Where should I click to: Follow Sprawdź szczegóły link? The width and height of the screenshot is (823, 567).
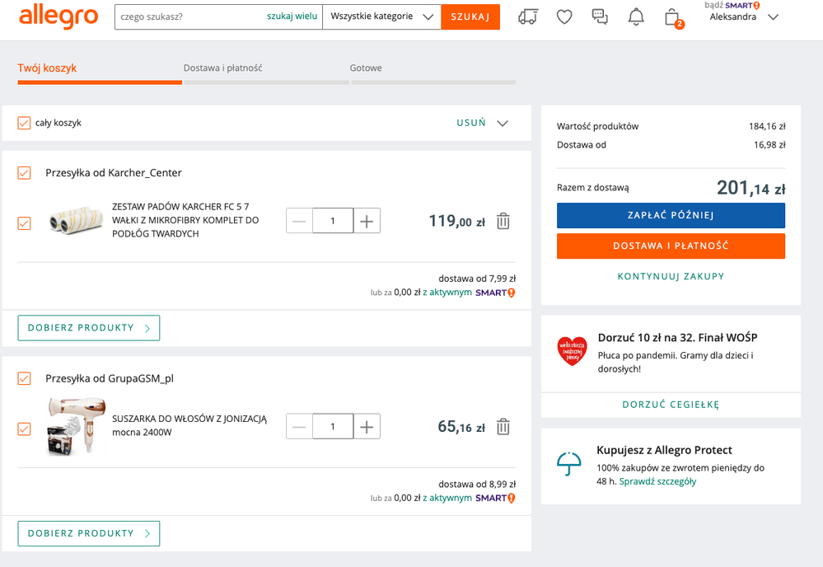657,481
